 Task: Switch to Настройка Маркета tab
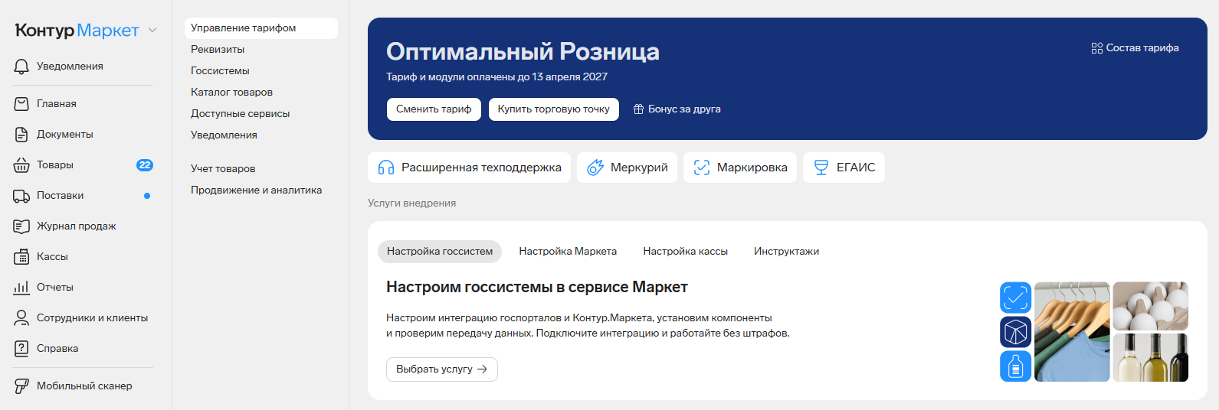coord(568,252)
